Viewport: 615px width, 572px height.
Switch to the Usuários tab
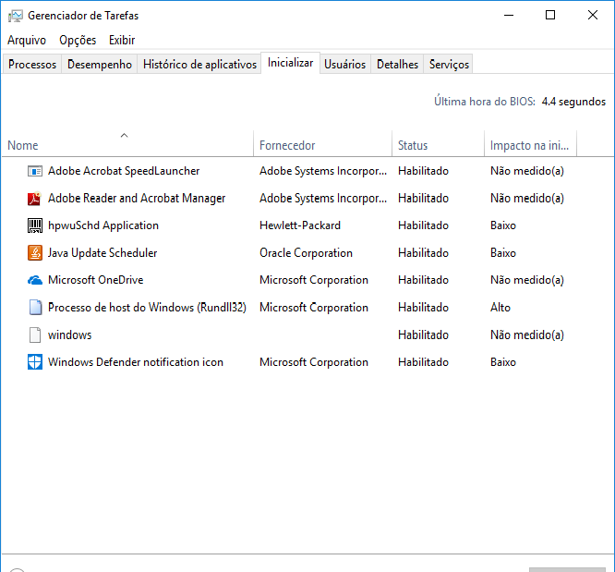click(344, 64)
